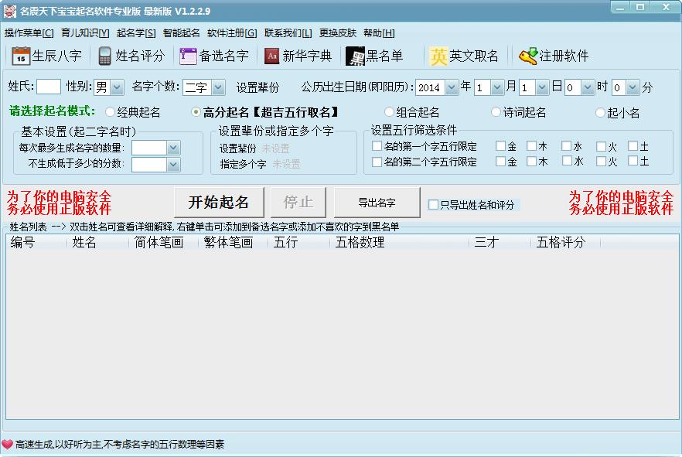Open the 备选名字 list icon

188,56
